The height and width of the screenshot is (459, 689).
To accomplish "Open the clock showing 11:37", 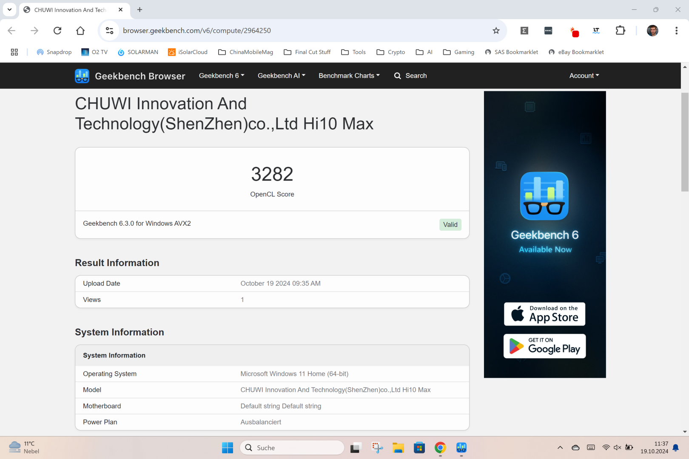I will 654,448.
